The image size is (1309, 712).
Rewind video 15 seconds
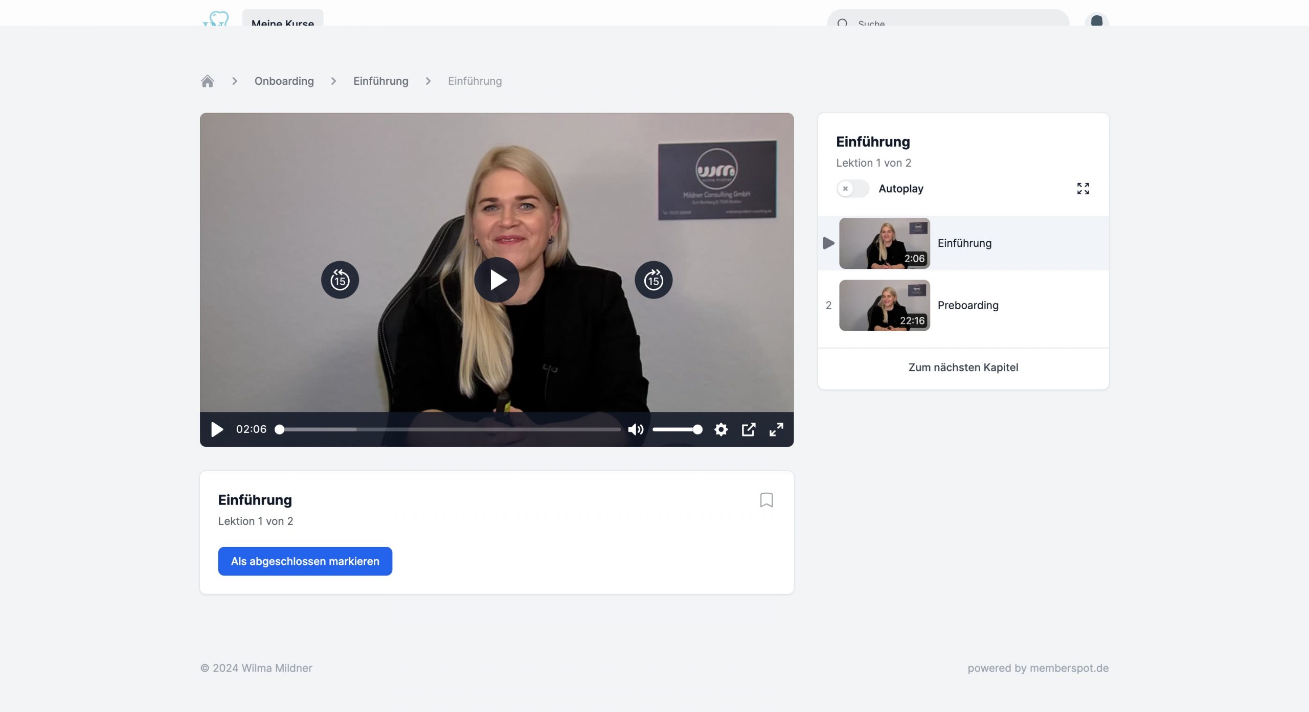[340, 280]
